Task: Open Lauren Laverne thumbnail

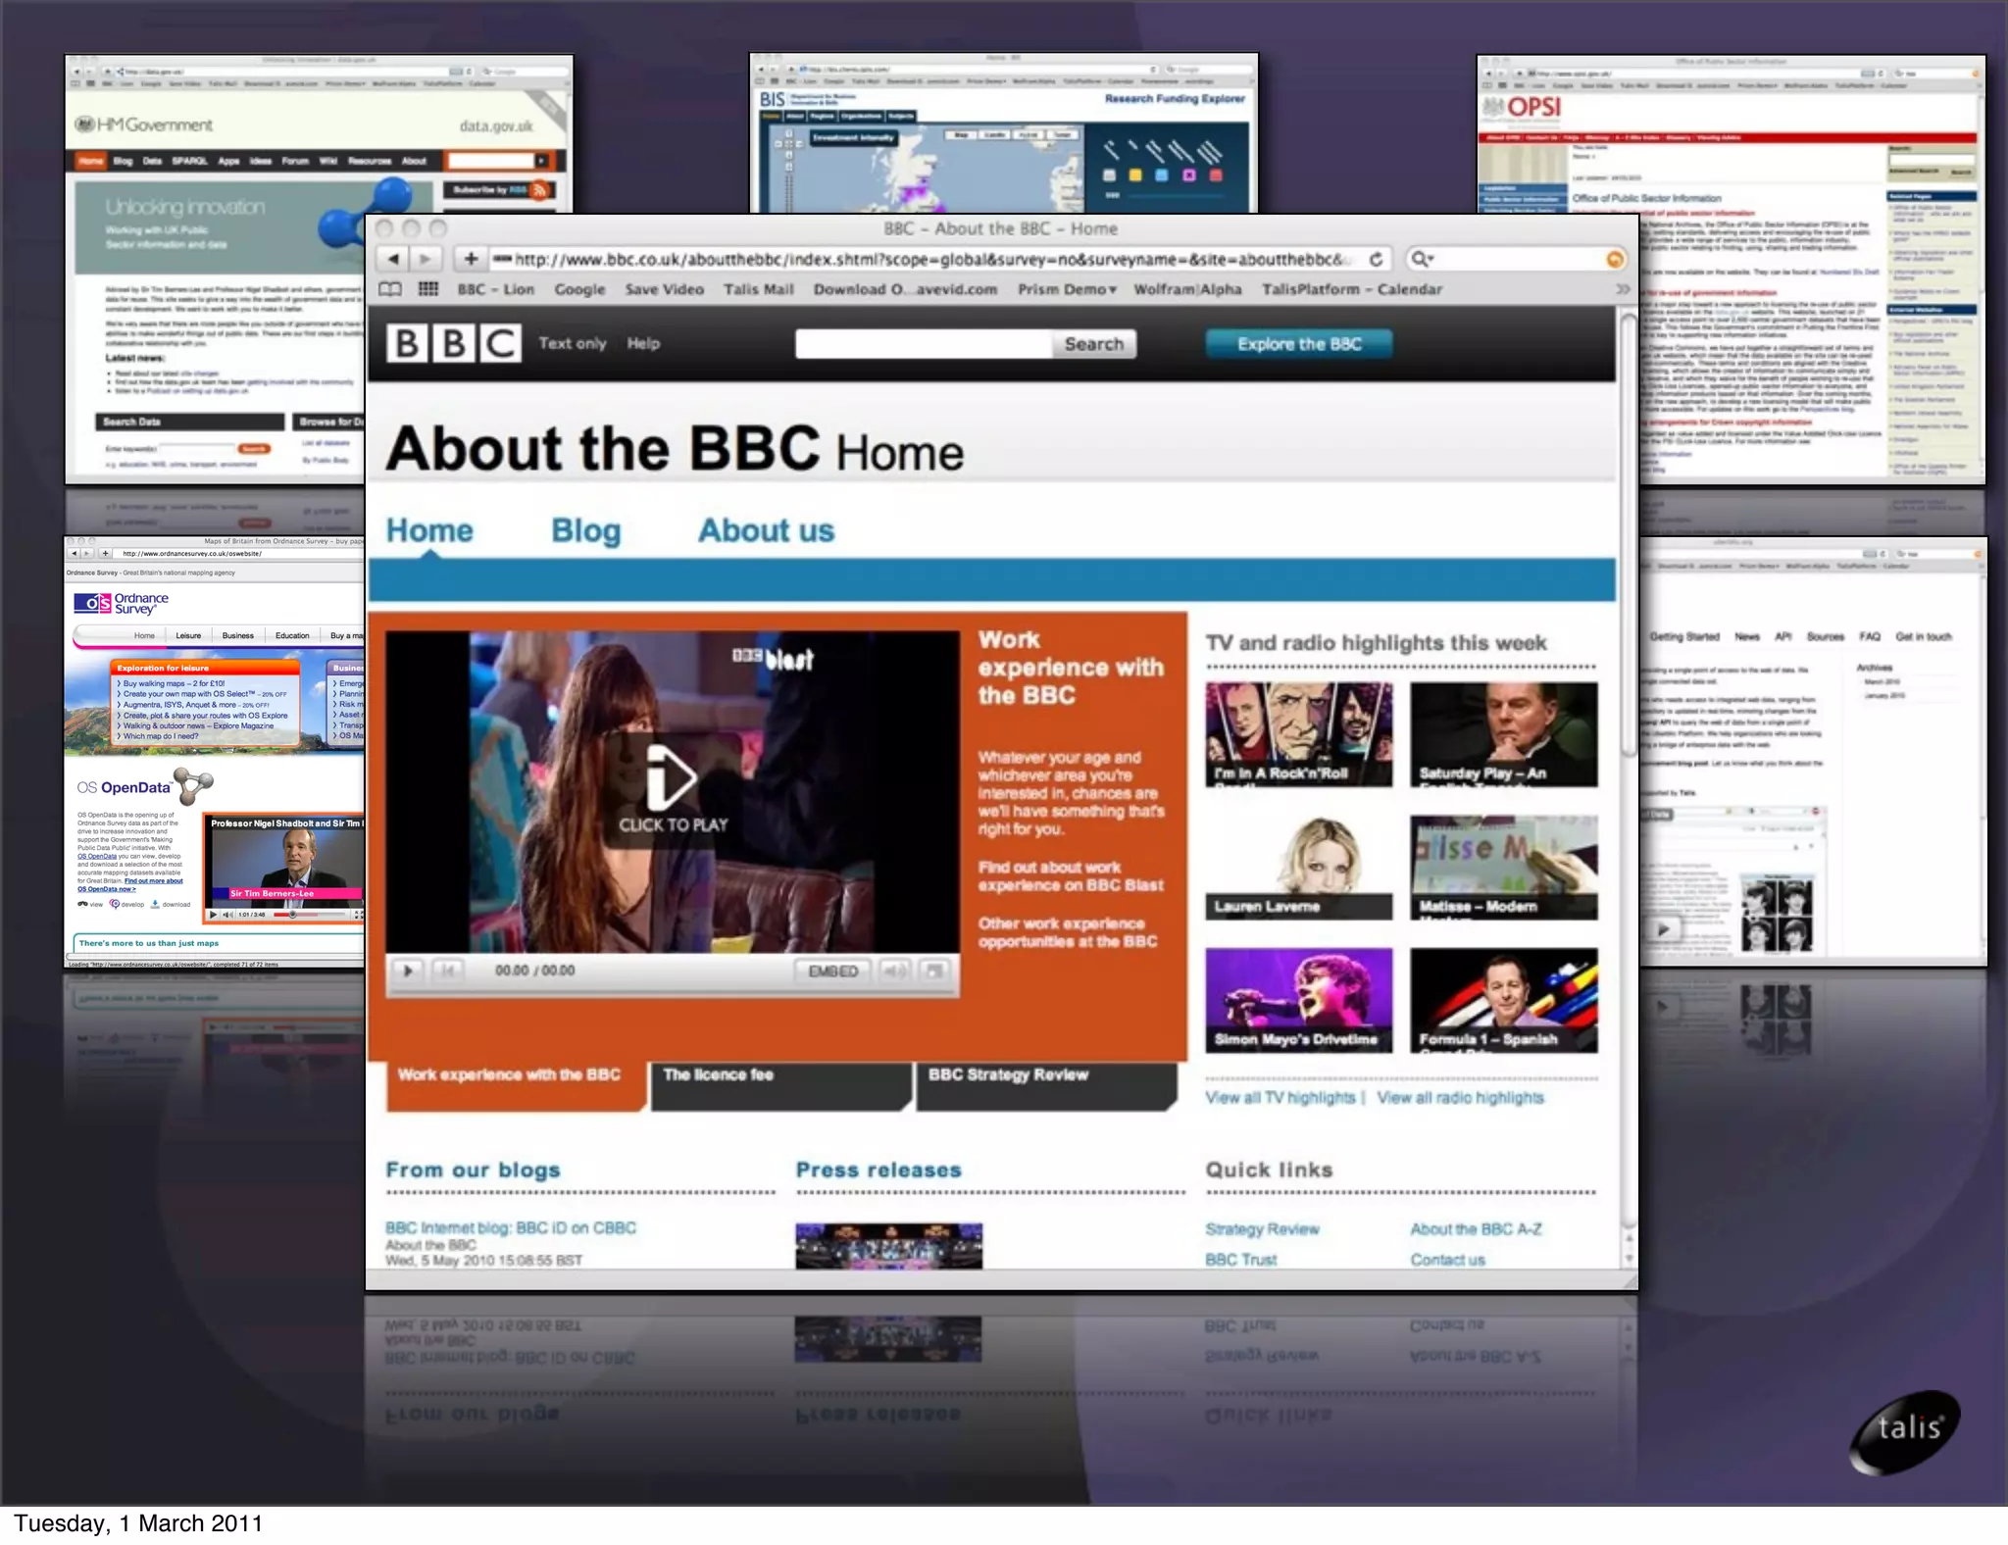Action: (x=1298, y=868)
